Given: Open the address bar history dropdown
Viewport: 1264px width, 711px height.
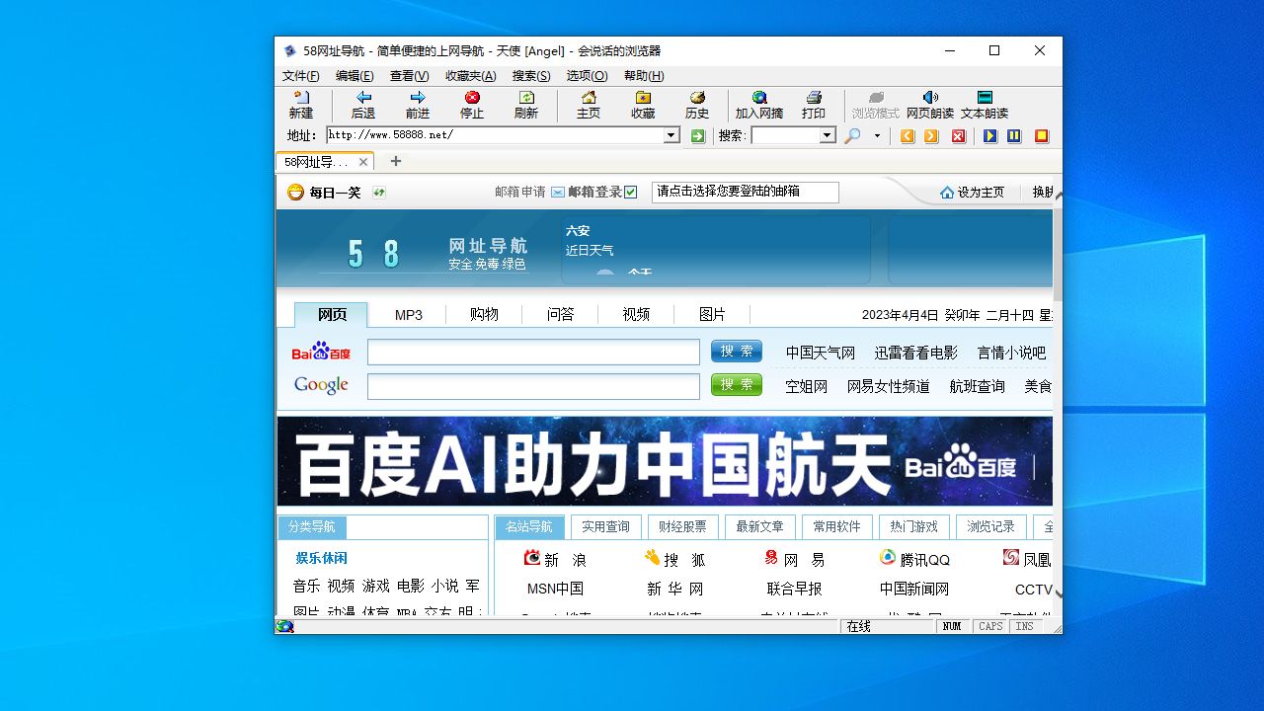Looking at the screenshot, I should click(671, 135).
